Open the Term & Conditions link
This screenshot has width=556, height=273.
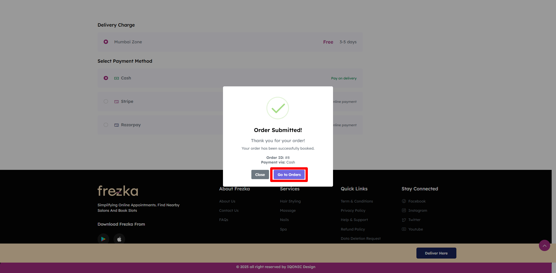357,201
